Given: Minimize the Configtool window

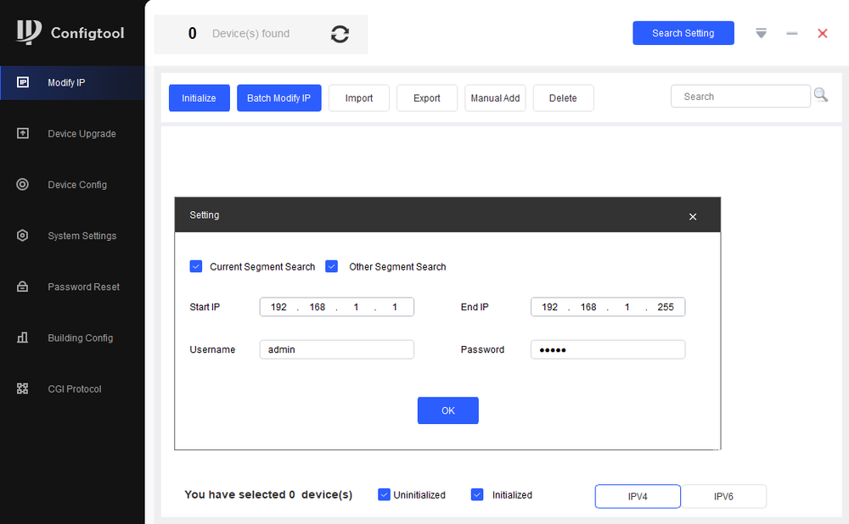Looking at the screenshot, I should 791,34.
